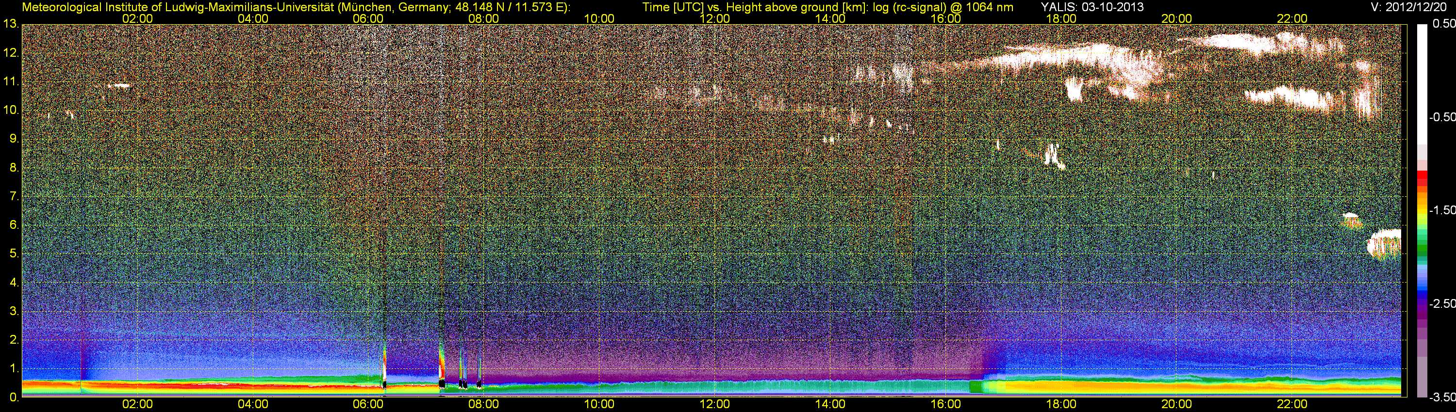Click the -1.50 value on the color scale
This screenshot has height=412, width=1456.
tap(1442, 210)
